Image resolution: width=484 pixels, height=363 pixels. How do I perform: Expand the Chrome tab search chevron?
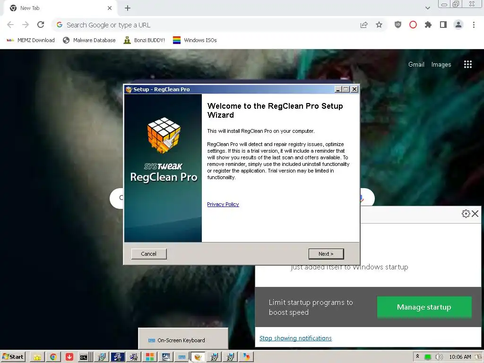point(427,8)
